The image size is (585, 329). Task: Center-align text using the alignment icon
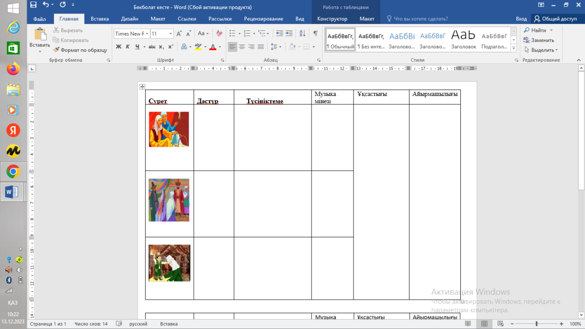point(242,47)
